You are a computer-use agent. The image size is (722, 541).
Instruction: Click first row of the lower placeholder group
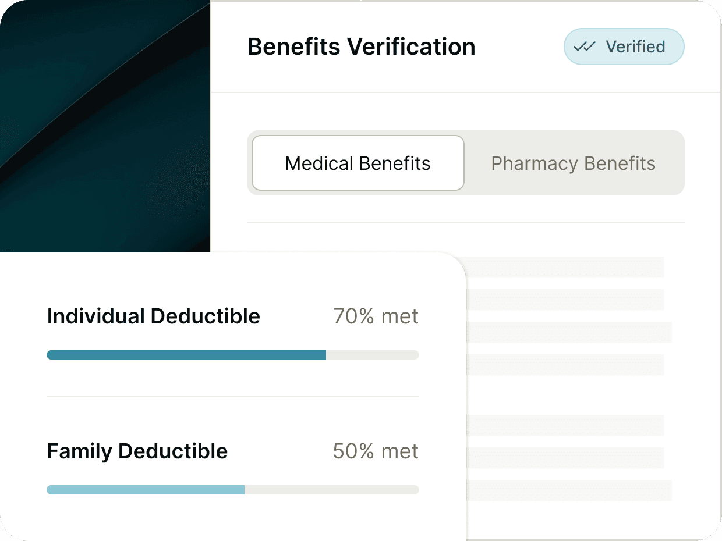coord(565,425)
